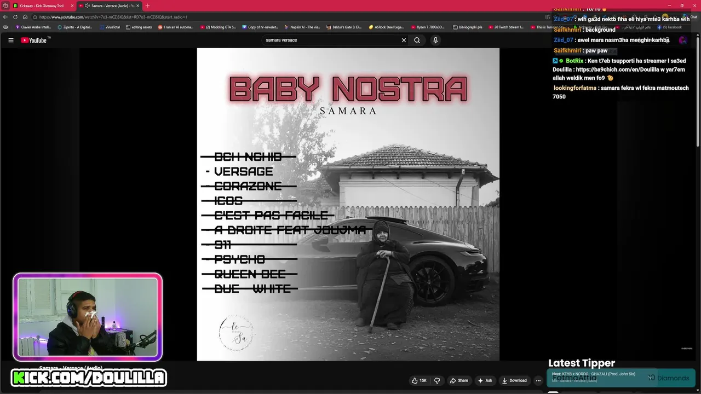Open I run an AI automa... bookmark
Viewport: 701px width, 394px height.
coord(176,27)
